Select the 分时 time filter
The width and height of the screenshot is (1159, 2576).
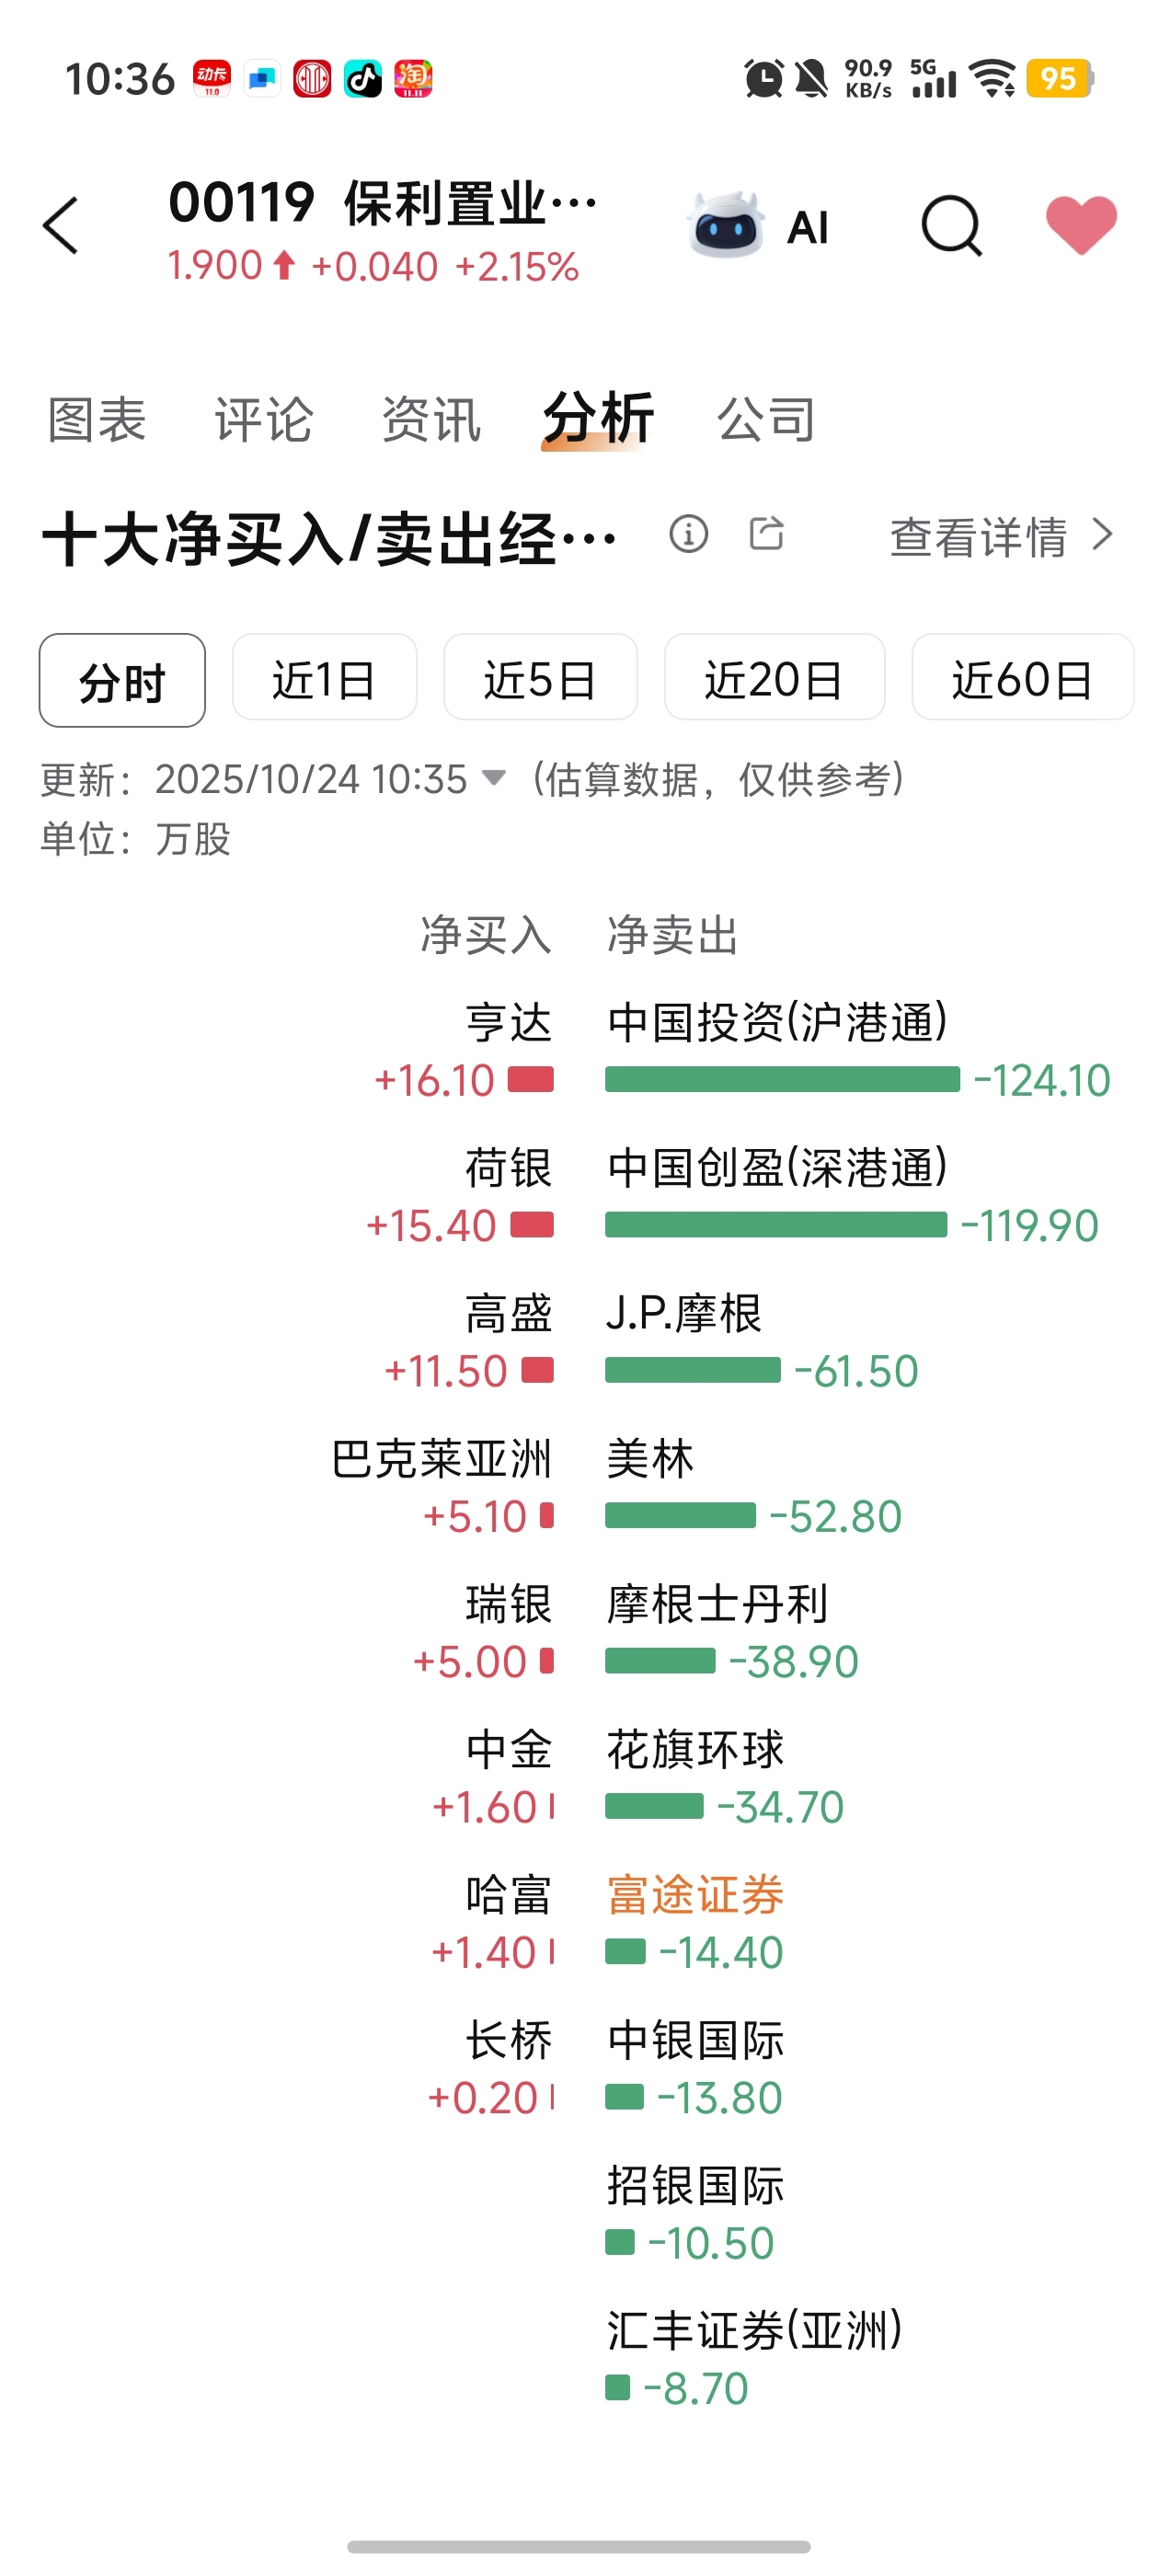(x=122, y=680)
